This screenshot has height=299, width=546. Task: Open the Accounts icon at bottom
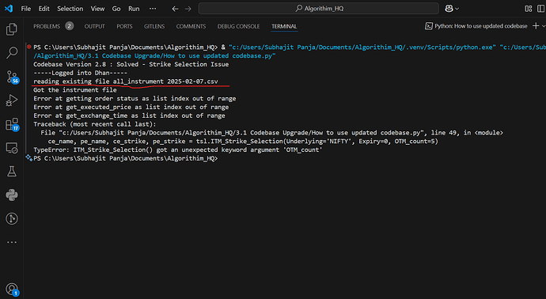click(12, 290)
